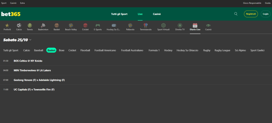Open the Casinò 777 icon
This screenshot has height=123, width=272.
208,26
